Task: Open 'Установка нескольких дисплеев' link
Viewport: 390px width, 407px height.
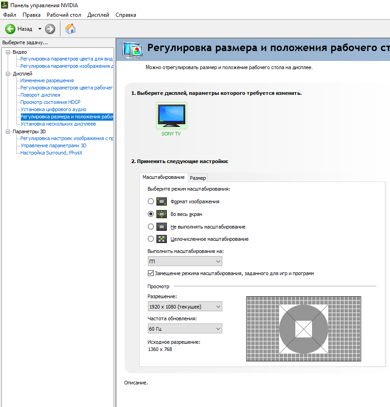Action: click(58, 124)
